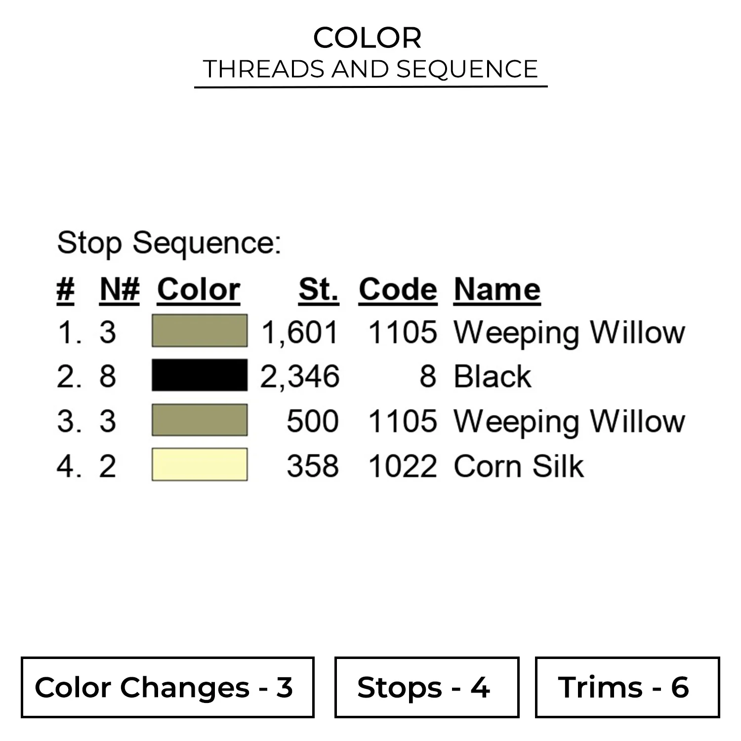Click the THREADS AND SEQUENCE heading
741x741 pixels.
tap(370, 69)
